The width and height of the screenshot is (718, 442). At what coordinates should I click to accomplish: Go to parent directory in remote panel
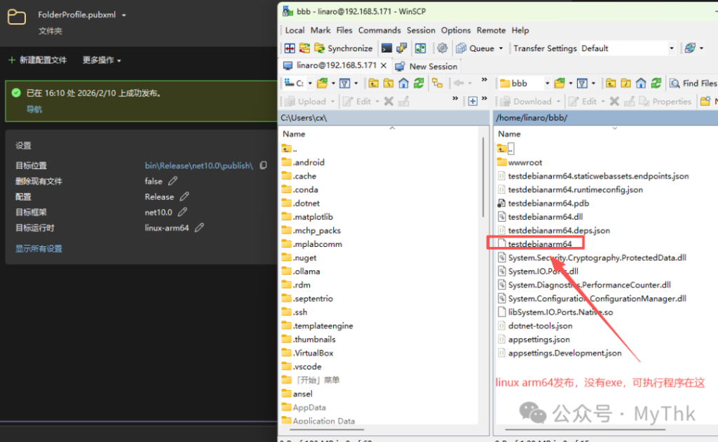click(611, 83)
